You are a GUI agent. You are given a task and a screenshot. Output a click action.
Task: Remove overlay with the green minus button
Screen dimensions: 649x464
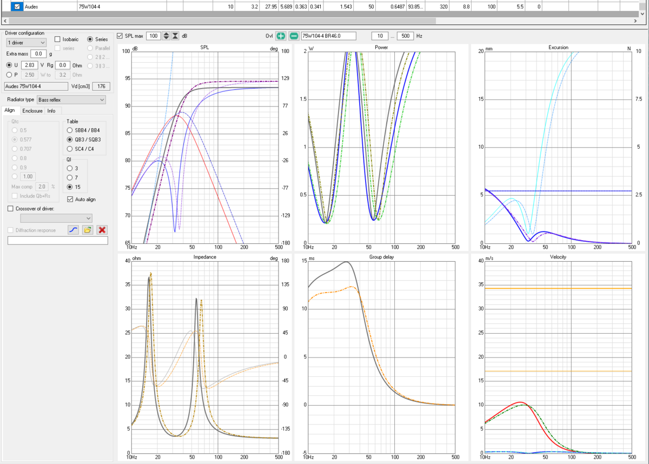[x=294, y=36]
